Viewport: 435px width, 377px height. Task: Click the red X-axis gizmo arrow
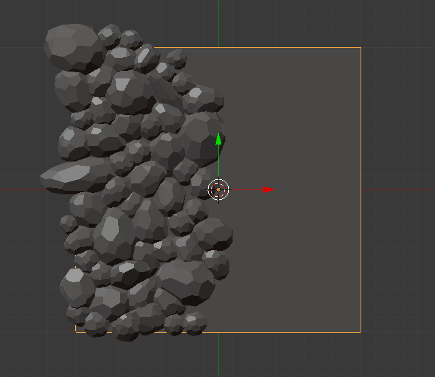click(x=269, y=190)
